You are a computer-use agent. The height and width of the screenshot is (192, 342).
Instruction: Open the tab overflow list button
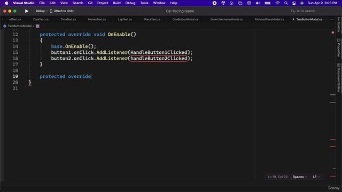332,19
